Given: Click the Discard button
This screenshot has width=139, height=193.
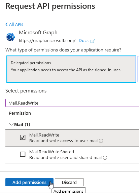Looking at the screenshot, I should [x=69, y=182].
